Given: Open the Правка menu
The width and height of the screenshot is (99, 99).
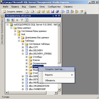Looking at the screenshot, I should point(15,7).
